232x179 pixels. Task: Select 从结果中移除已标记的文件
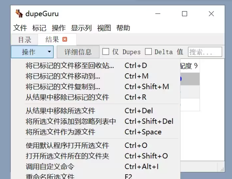point(96,97)
